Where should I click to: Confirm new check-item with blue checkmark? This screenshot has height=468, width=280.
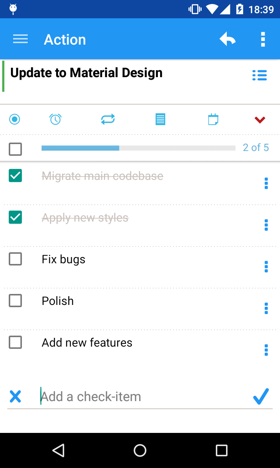pos(261,396)
